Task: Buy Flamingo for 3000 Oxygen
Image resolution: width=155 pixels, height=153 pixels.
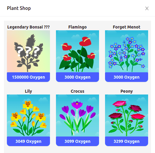Action: [77, 77]
